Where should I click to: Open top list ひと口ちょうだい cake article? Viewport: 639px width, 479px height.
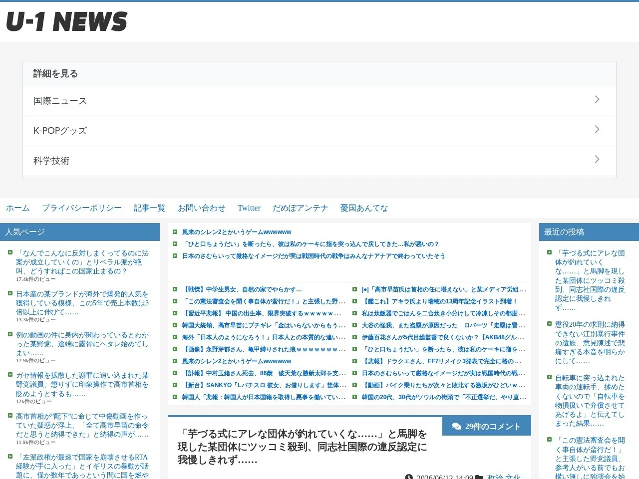pyautogui.click(x=311, y=244)
